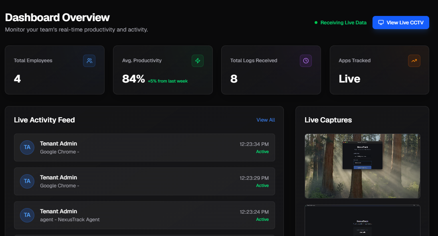The height and width of the screenshot is (236, 438).
Task: Select the Tenant Admin entry at 12:23:29 PM
Action: tap(145, 181)
